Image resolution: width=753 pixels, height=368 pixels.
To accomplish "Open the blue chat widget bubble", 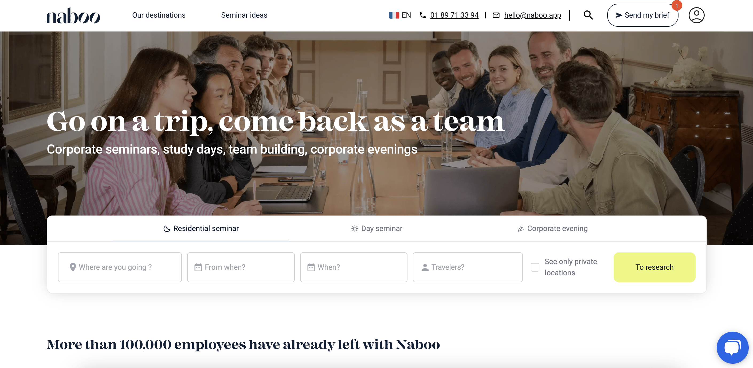I will pos(732,347).
